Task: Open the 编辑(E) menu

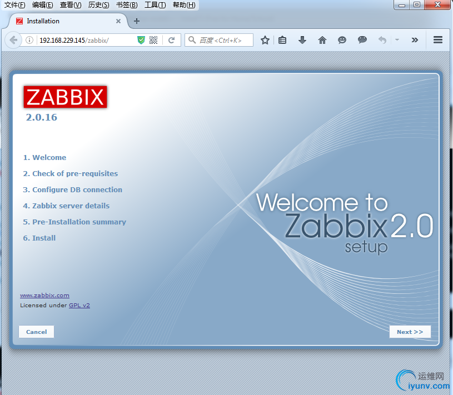Action: 42,5
